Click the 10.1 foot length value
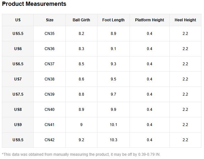 [113, 125]
